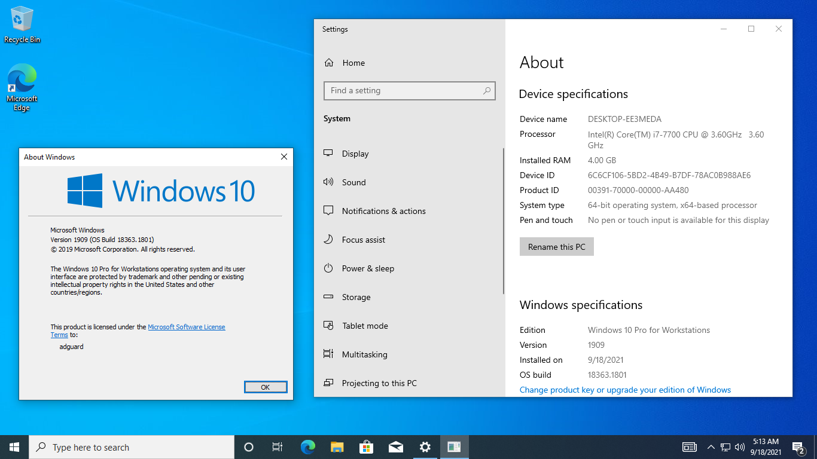Click the Find a setting field
This screenshot has height=459, width=817.
tap(410, 91)
